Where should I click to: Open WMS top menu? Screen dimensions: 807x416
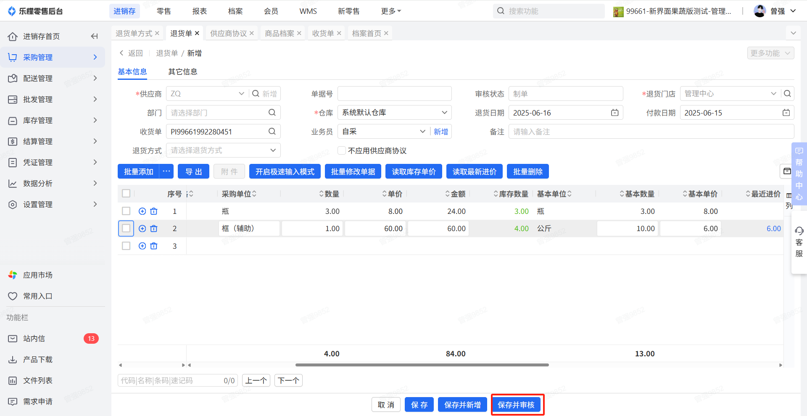[x=308, y=11]
